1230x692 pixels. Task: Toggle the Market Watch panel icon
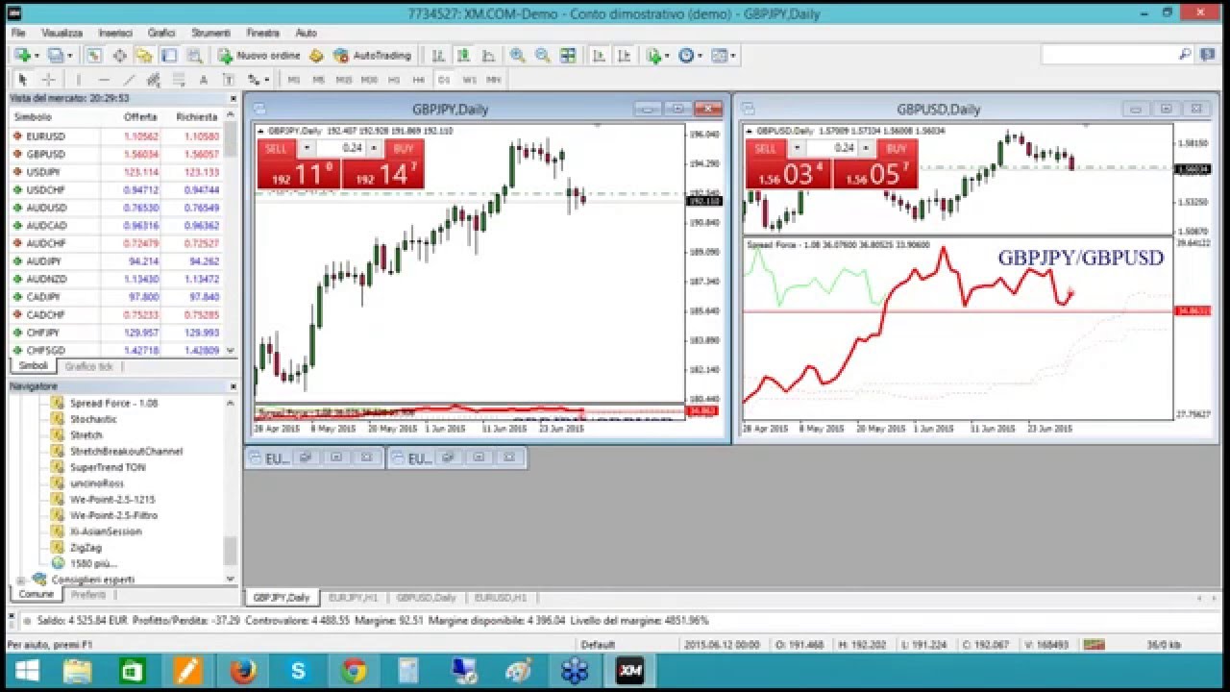[x=94, y=56]
